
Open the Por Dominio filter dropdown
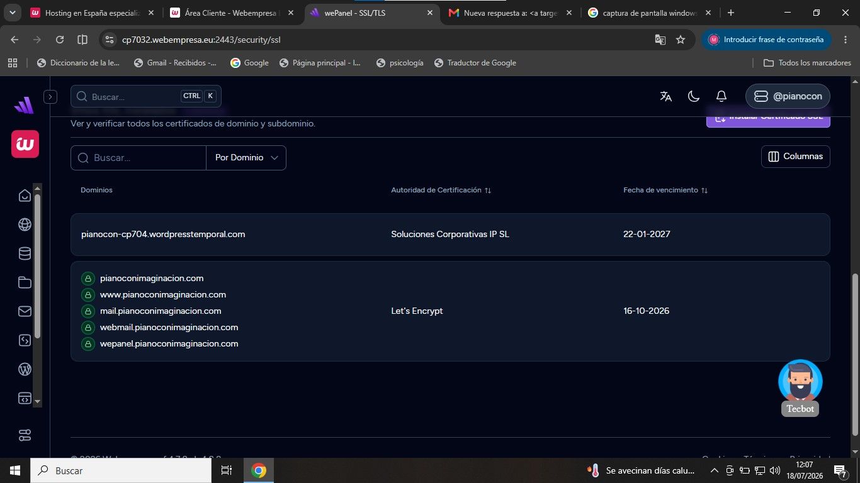[x=246, y=158]
